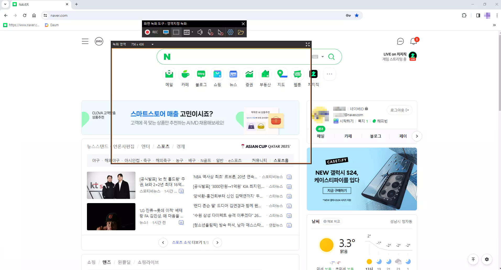Open 블로그 tab in profile panel
Screen dimensions: 501x270
(x=376, y=136)
